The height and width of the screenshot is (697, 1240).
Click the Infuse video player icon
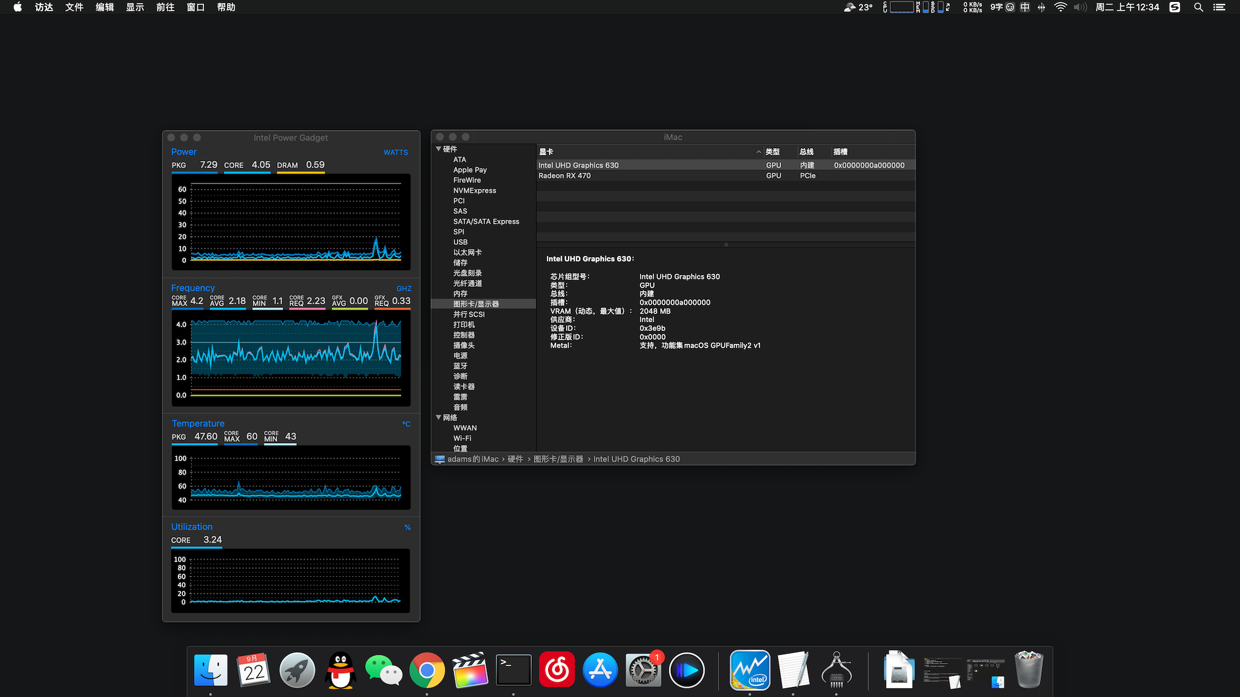click(688, 670)
